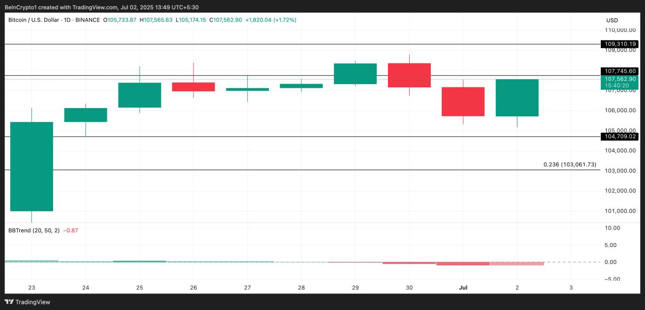
Task: Click the close price value C107,562.90
Action: (x=225, y=20)
